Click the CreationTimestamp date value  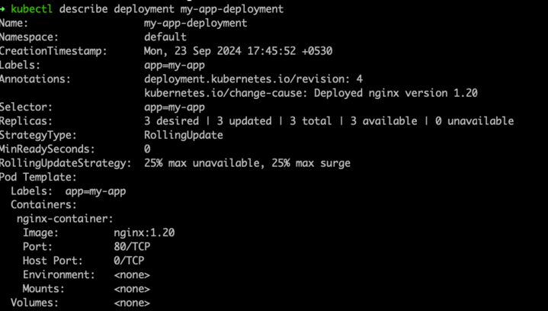[238, 51]
